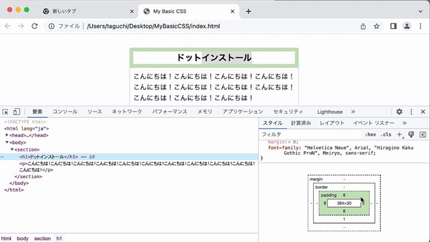Open a new tab with the plus button
This screenshot has width=430, height=242.
[249, 11]
